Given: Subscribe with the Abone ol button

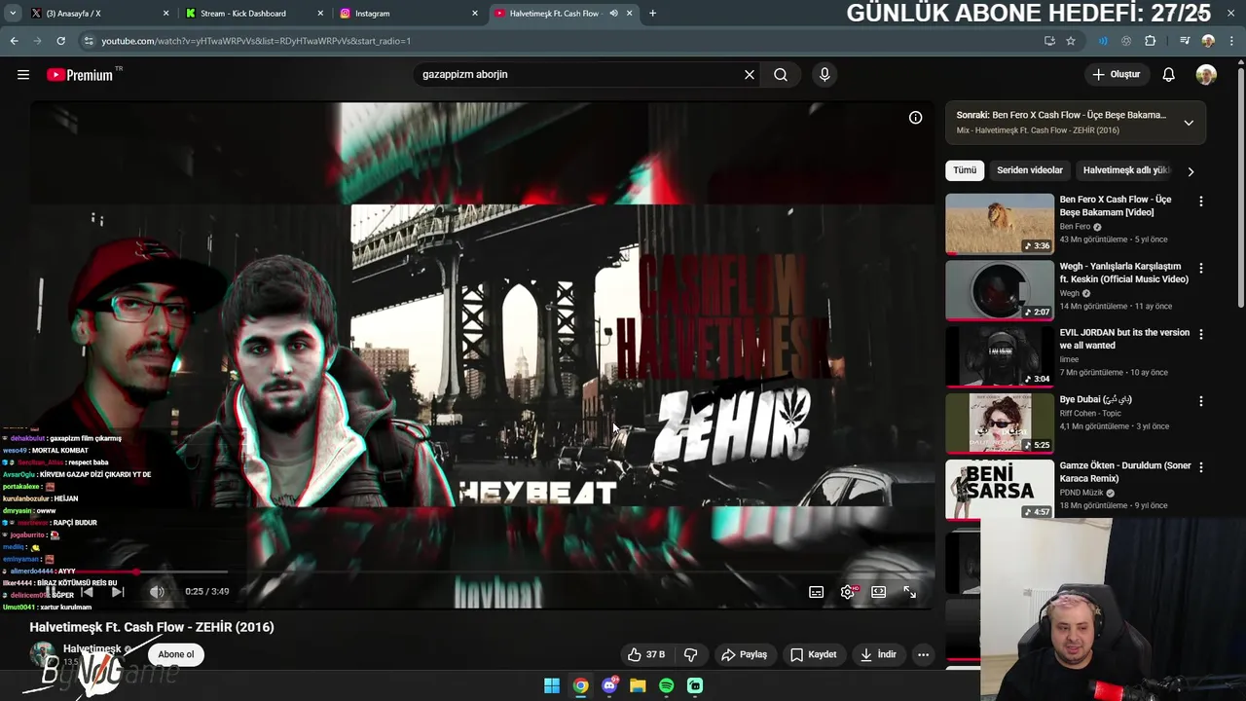Looking at the screenshot, I should [x=176, y=654].
